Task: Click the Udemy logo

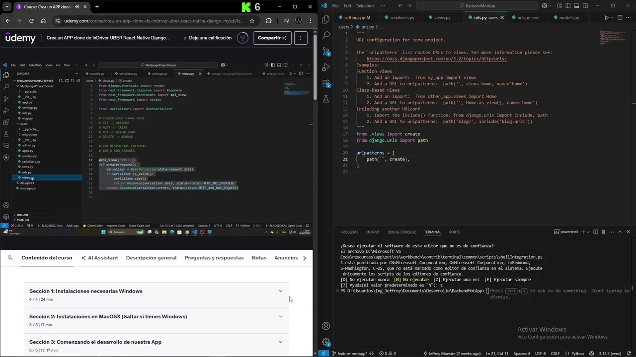Action: click(20, 38)
